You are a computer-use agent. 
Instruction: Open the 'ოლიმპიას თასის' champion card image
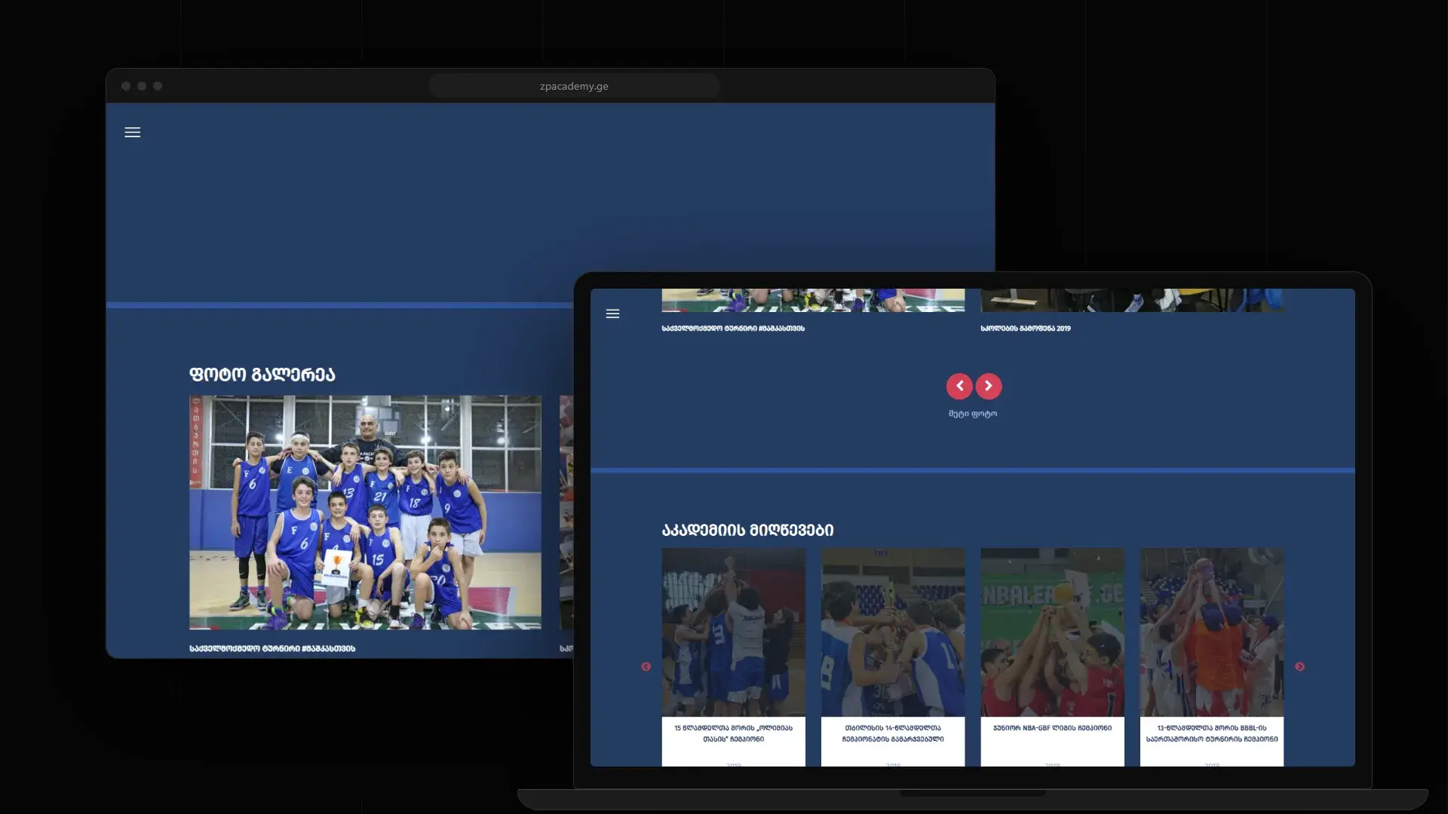click(x=734, y=632)
